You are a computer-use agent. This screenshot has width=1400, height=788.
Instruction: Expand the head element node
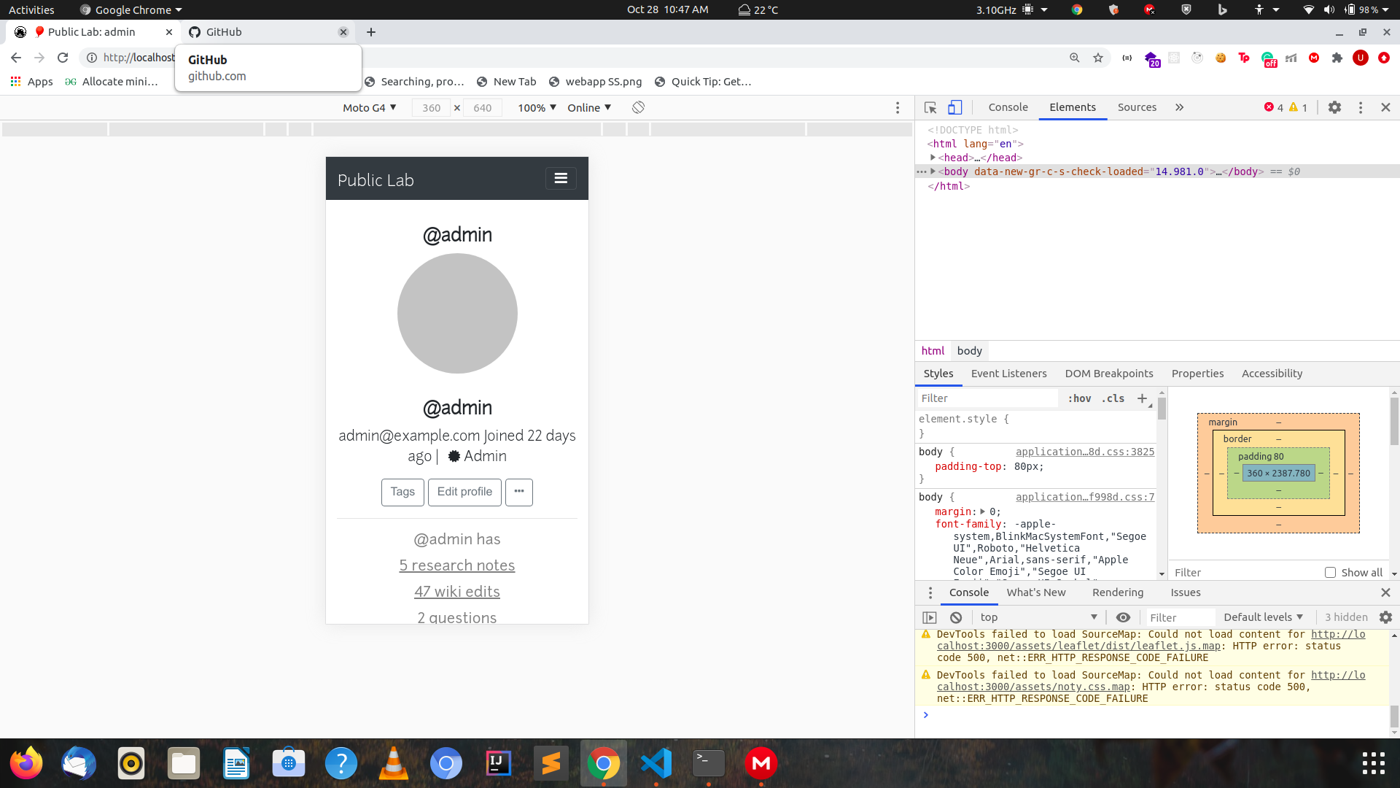pos(933,158)
